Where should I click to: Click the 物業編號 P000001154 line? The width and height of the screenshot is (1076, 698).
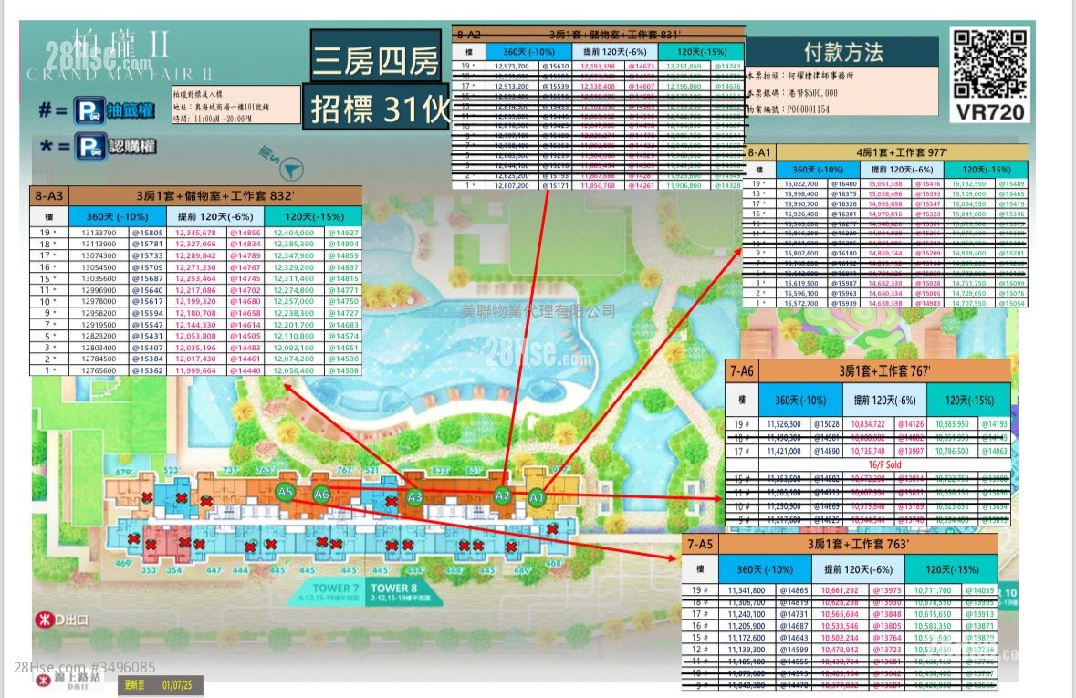[789, 109]
